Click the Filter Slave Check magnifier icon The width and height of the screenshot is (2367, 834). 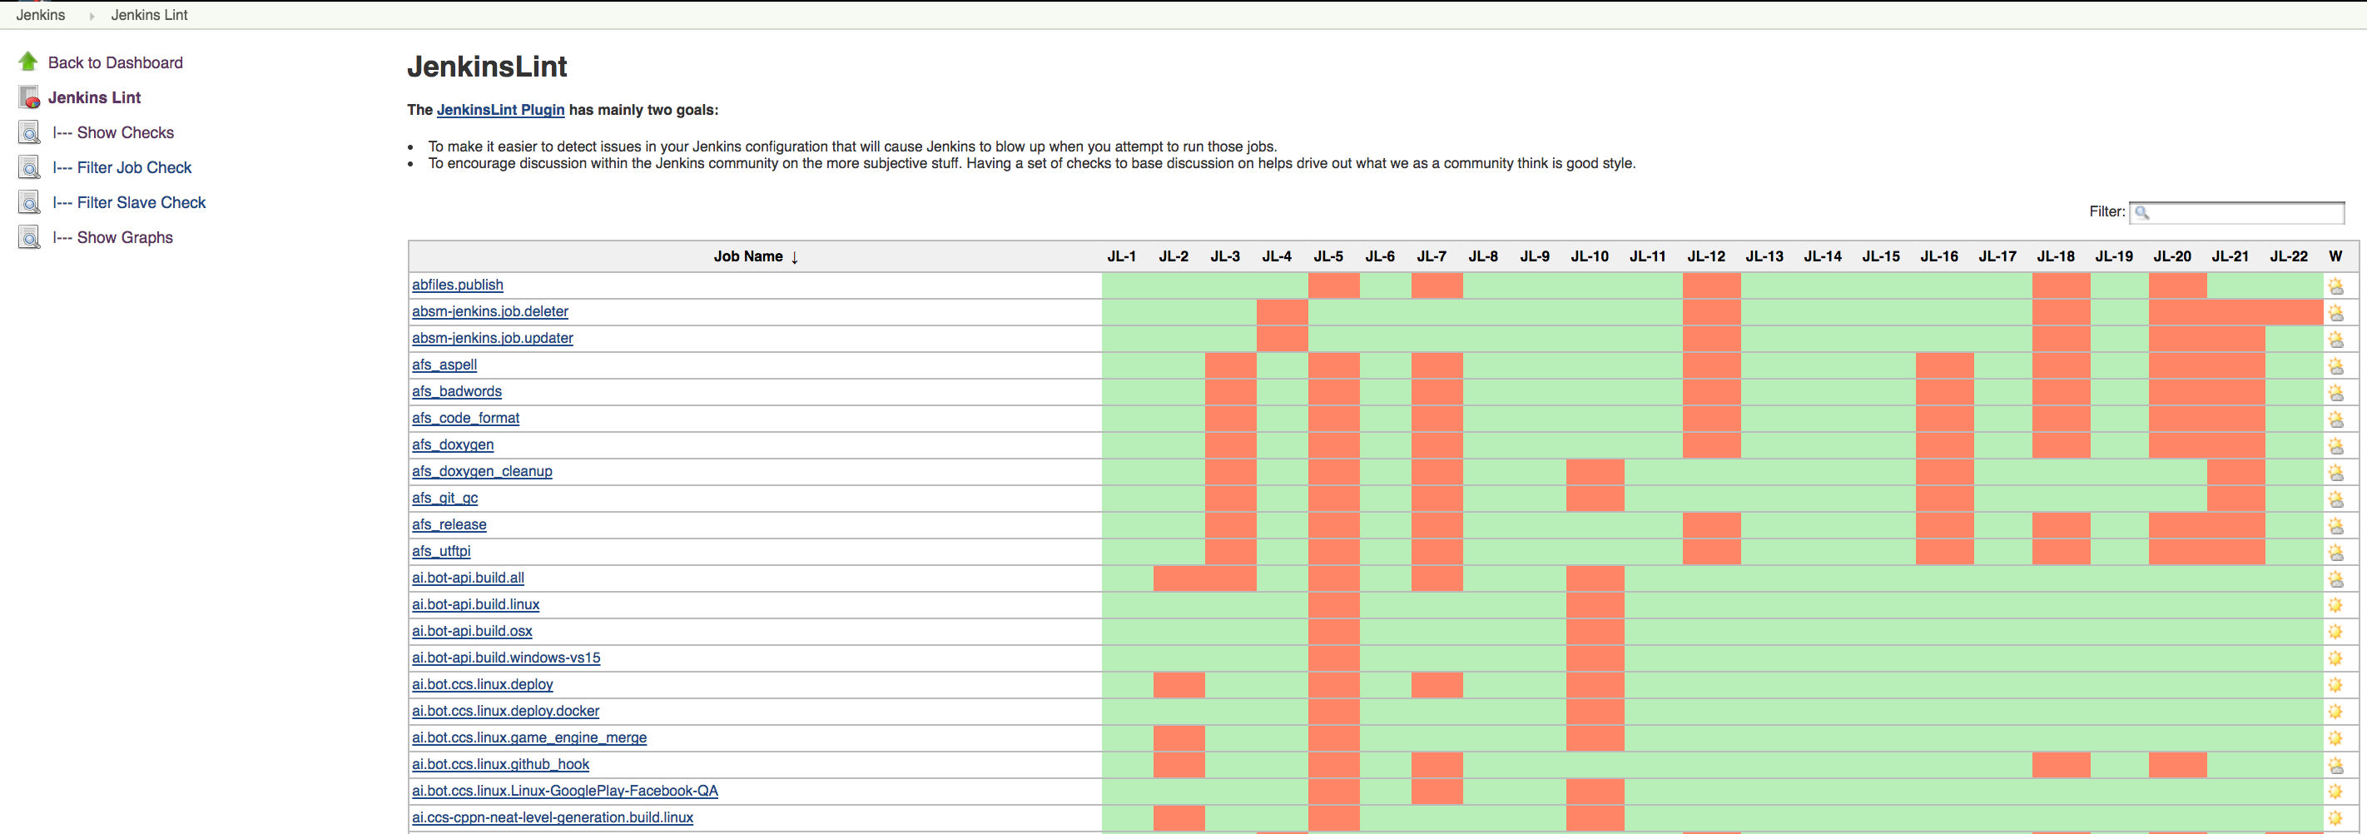29,202
